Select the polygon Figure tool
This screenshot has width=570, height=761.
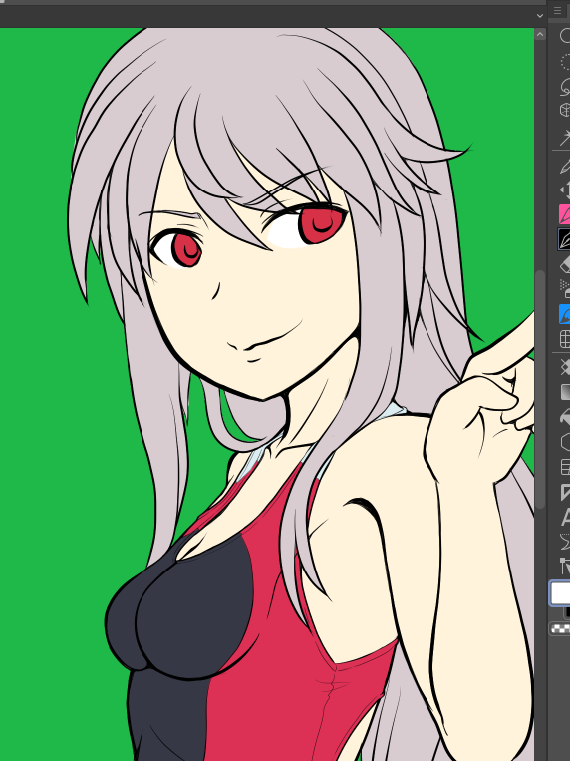(x=565, y=442)
